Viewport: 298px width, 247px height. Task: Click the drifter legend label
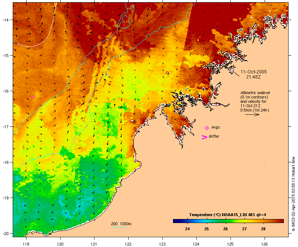click(x=214, y=136)
